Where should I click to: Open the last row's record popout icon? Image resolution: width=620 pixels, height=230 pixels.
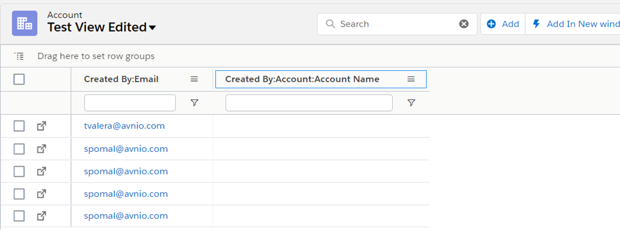(x=42, y=216)
